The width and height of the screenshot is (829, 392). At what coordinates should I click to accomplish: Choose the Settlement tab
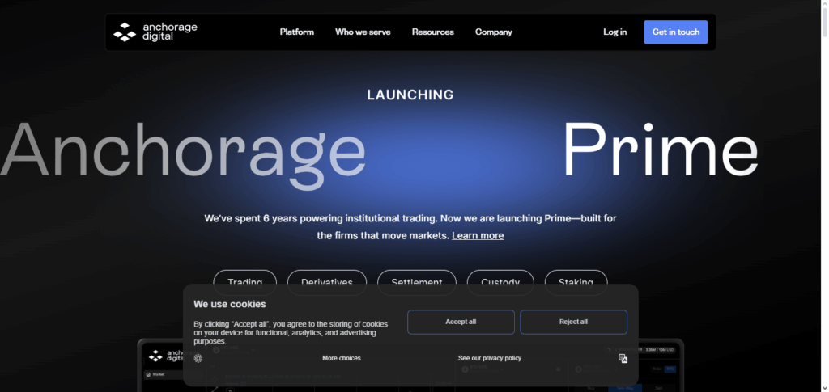point(416,278)
